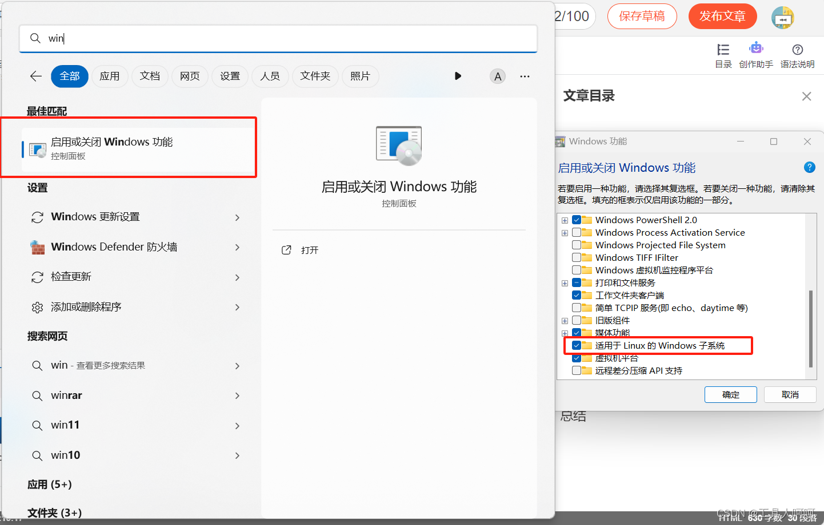This screenshot has height=525, width=824.
Task: Check Windows Projected File System checkbox
Action: click(x=577, y=245)
